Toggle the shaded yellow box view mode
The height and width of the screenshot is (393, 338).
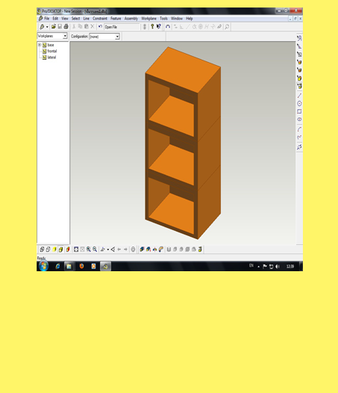click(60, 250)
